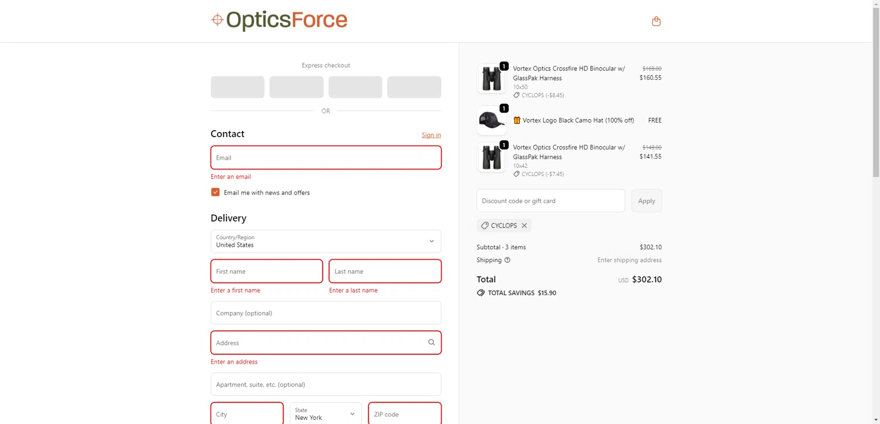This screenshot has height=424, width=880.
Task: Click the Vortex Logo Black Camo Hat title
Action: 578,120
